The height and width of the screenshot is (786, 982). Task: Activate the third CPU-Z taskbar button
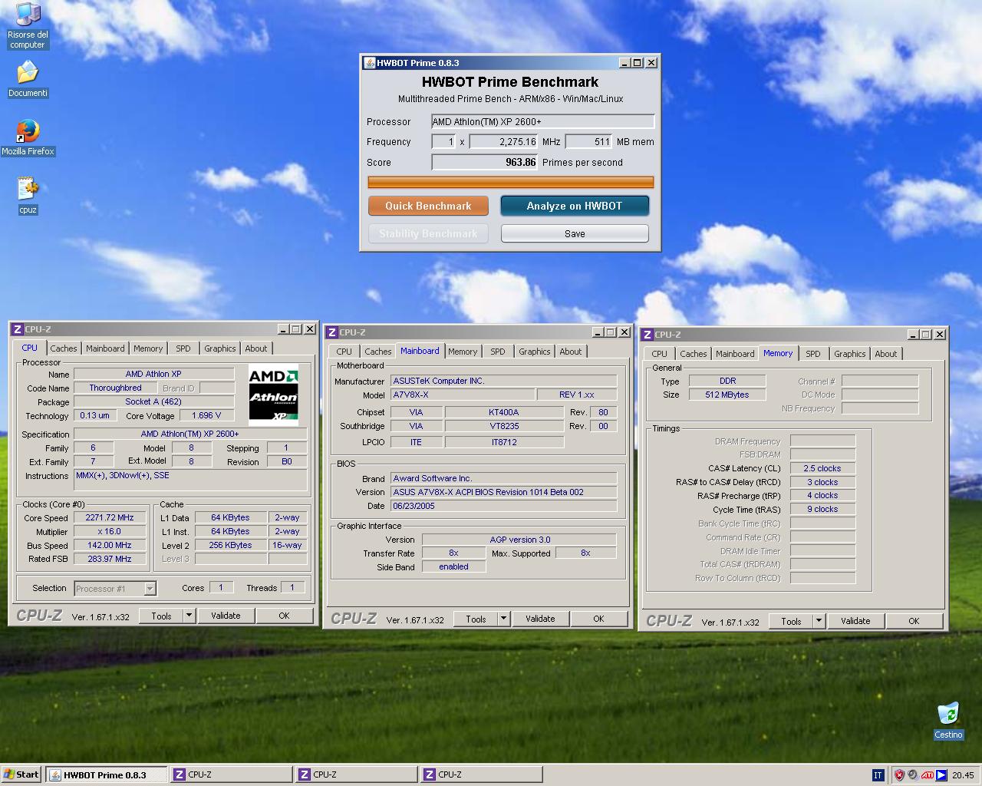point(482,774)
